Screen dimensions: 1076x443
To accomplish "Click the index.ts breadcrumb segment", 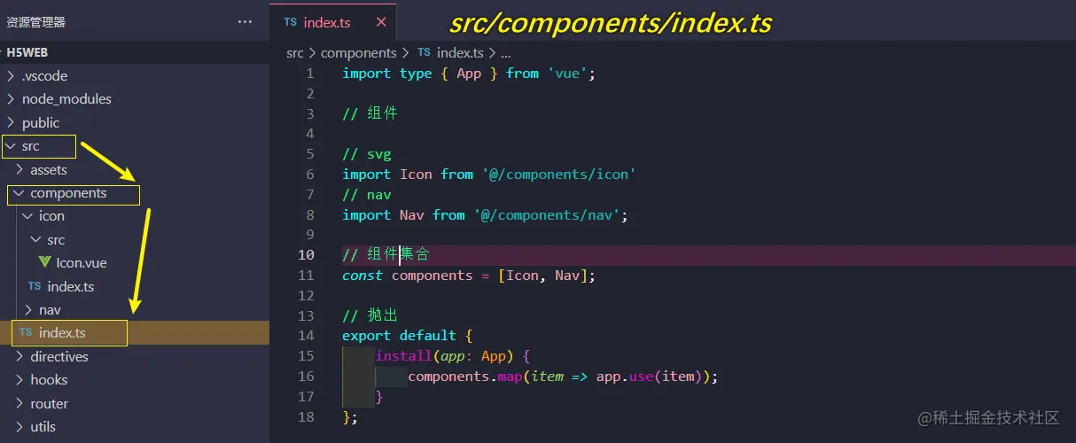I will [x=461, y=53].
